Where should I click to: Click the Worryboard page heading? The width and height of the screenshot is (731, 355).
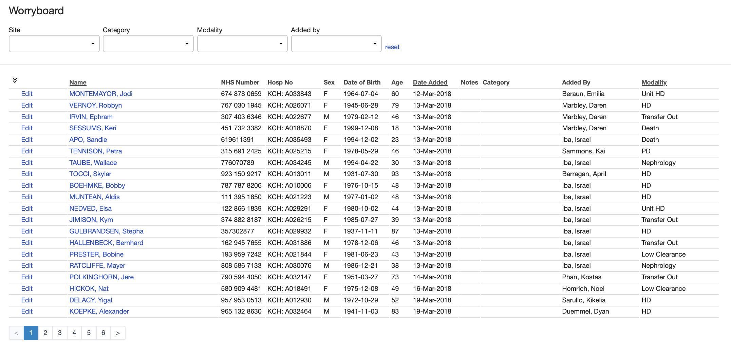tap(36, 11)
